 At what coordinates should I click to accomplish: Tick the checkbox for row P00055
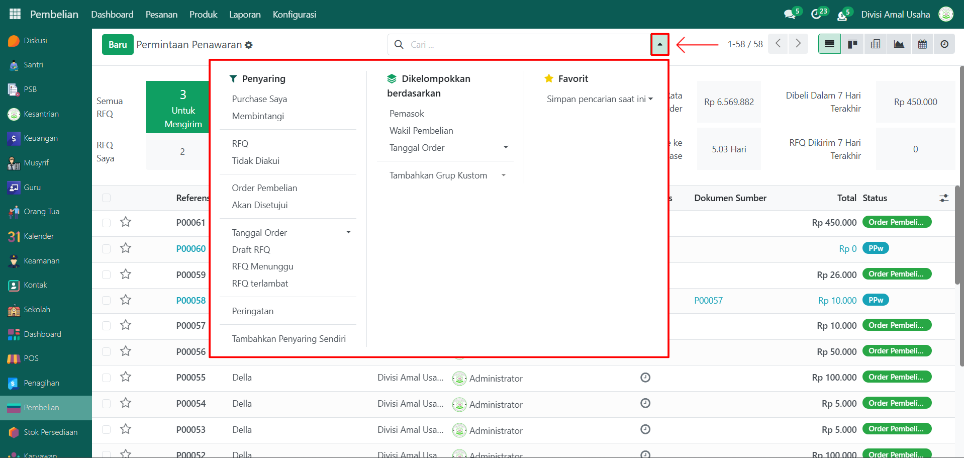[106, 378]
